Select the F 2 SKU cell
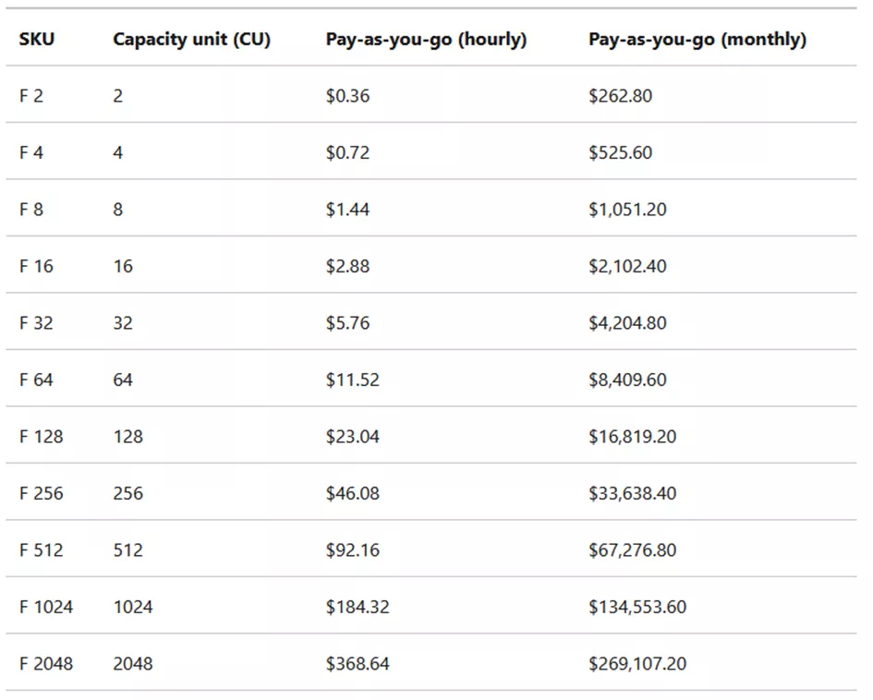This screenshot has height=700, width=873. [31, 96]
